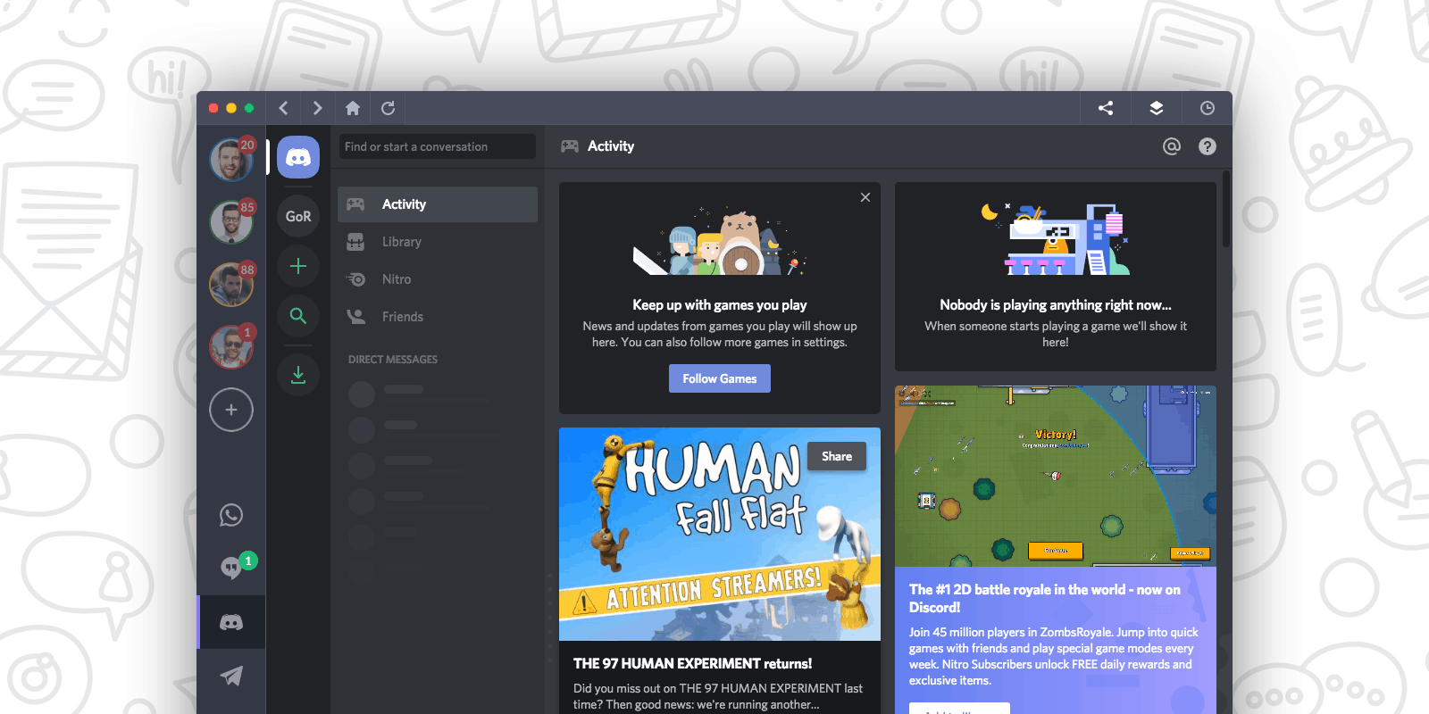Select the account avatar with badge 85
Screen dimensions: 1429x714
[x=231, y=222]
